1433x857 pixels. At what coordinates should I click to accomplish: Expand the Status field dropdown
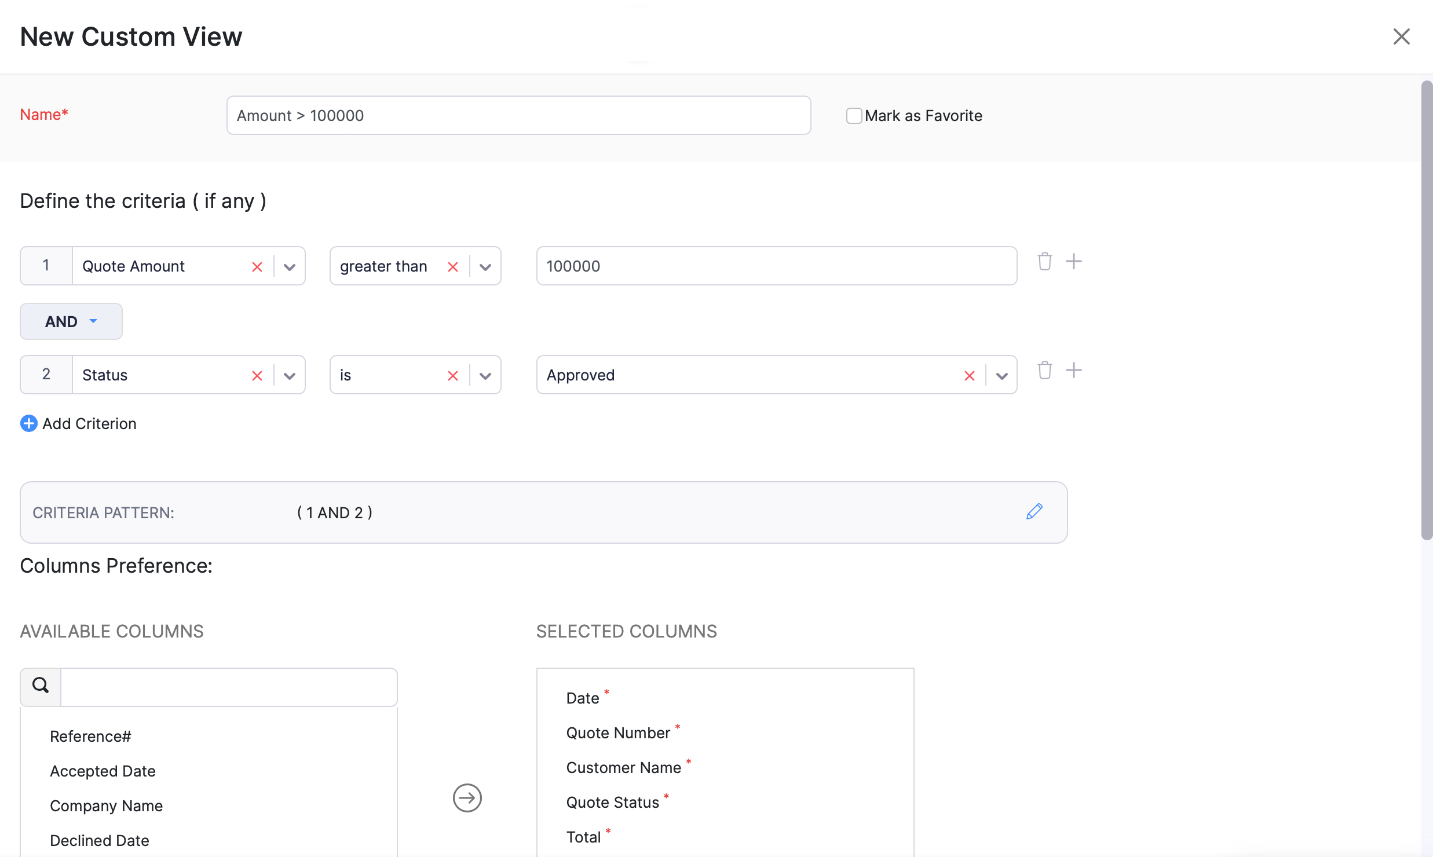coord(290,376)
